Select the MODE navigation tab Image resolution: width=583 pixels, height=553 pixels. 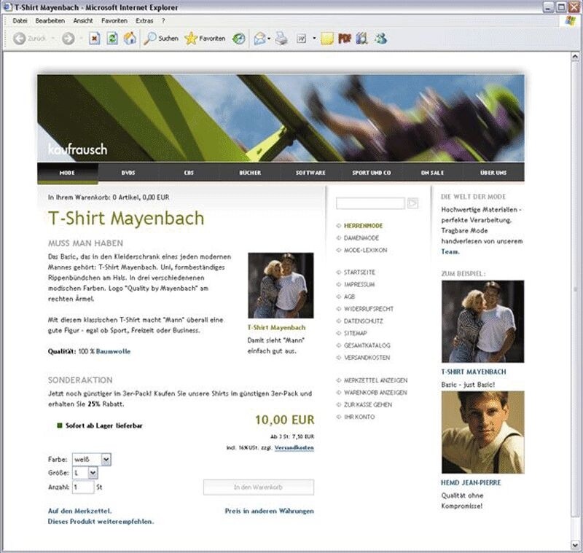(x=67, y=173)
